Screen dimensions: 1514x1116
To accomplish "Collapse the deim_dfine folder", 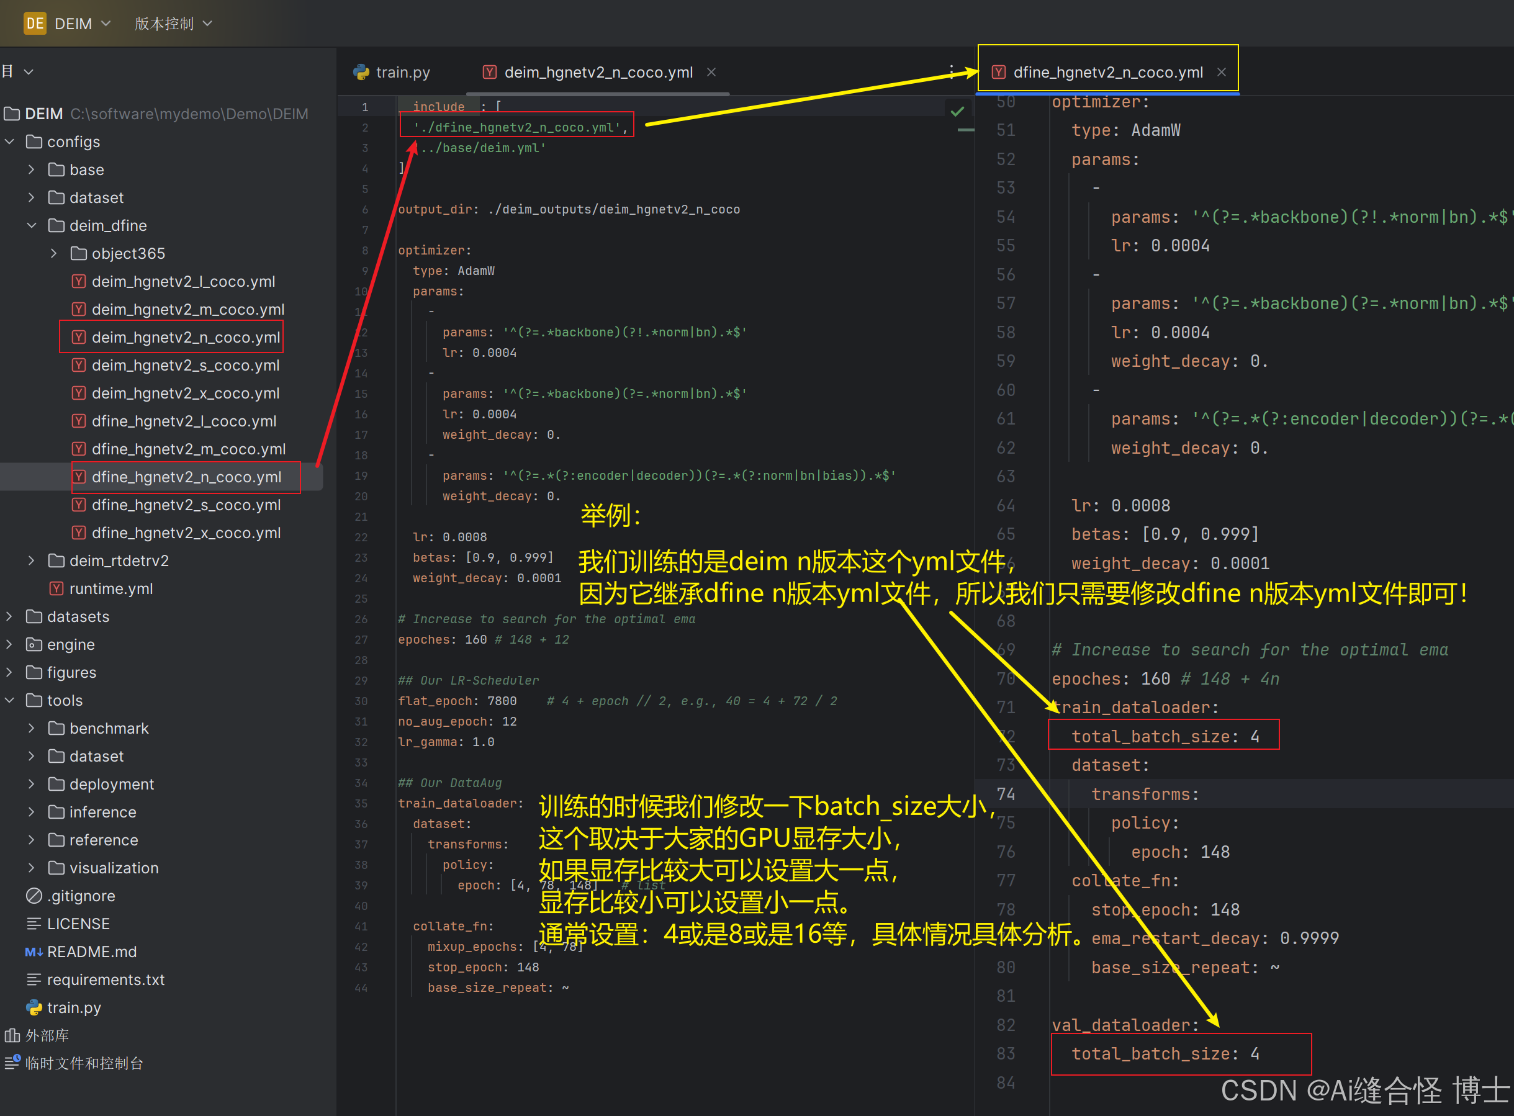I will [31, 226].
